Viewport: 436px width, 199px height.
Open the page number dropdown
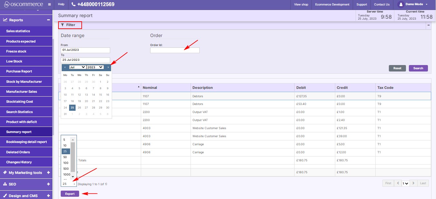405,183
